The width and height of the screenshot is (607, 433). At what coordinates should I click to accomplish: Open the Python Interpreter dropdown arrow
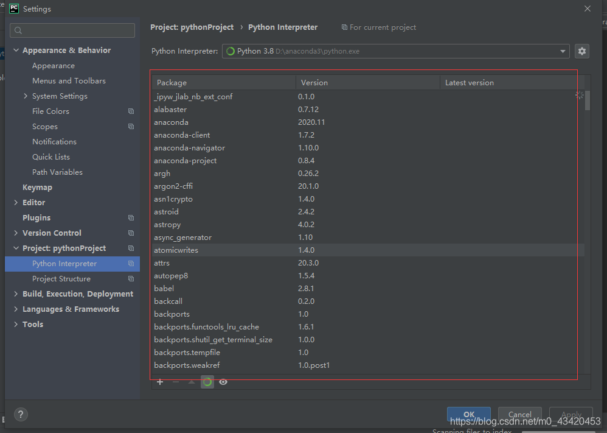point(563,51)
